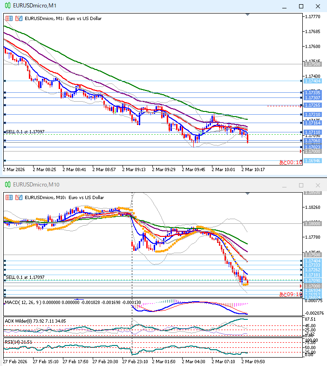
Task: Select the 1.17500 price level label on M1 chart
Action: click(312, 64)
